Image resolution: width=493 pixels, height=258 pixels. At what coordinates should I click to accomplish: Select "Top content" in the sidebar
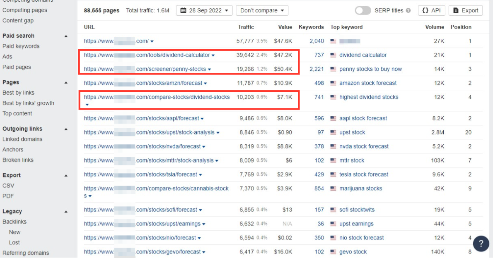point(17,113)
